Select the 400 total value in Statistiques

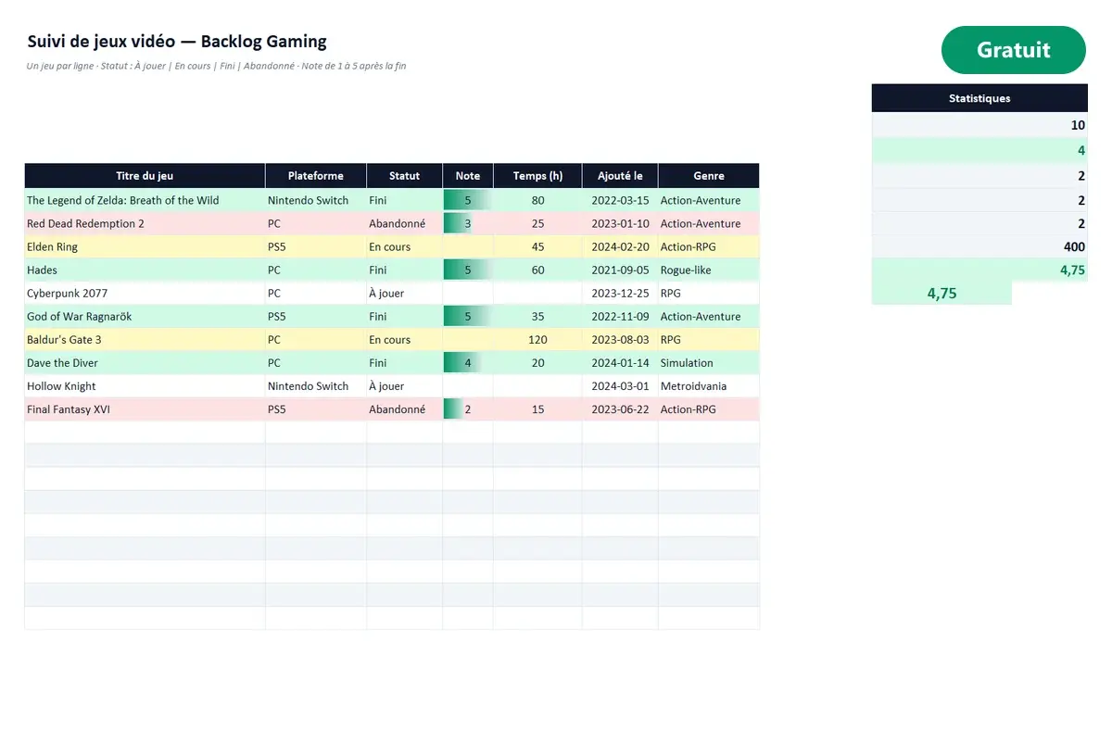click(979, 247)
